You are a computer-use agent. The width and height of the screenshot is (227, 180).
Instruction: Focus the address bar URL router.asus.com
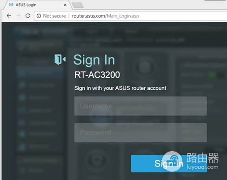106,16
